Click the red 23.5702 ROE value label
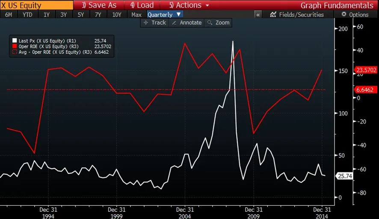Image resolution: width=379 pixels, height=219 pixels. pyautogui.click(x=366, y=71)
